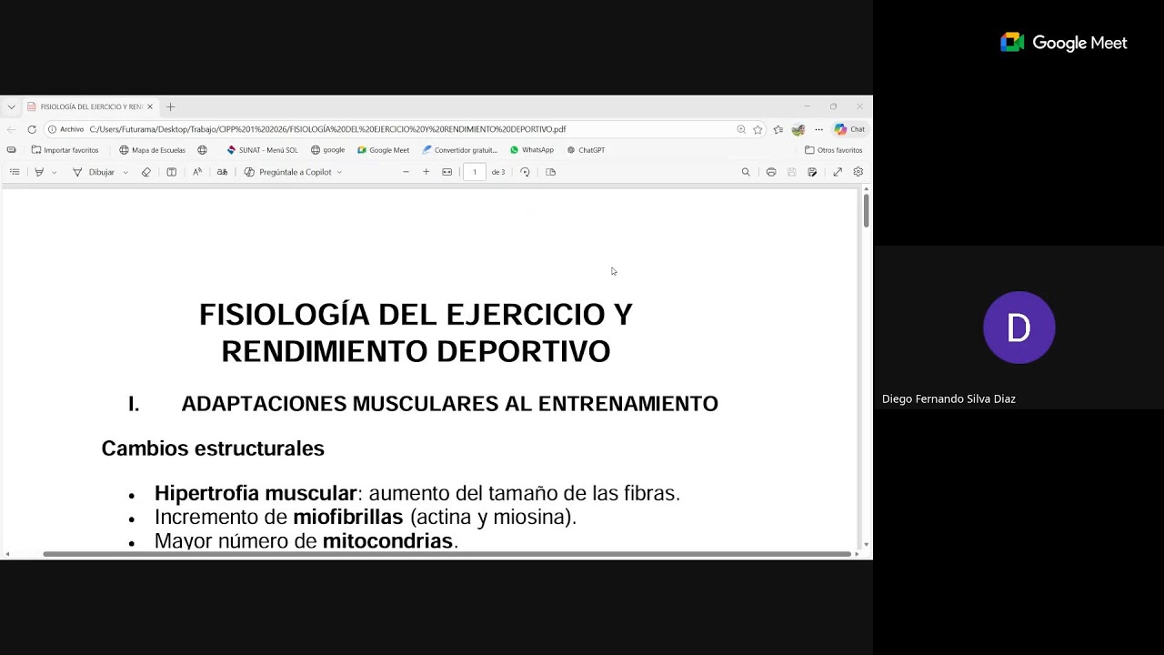Click the Importar favoritos bookmark
This screenshot has height=655, width=1164.
click(65, 150)
